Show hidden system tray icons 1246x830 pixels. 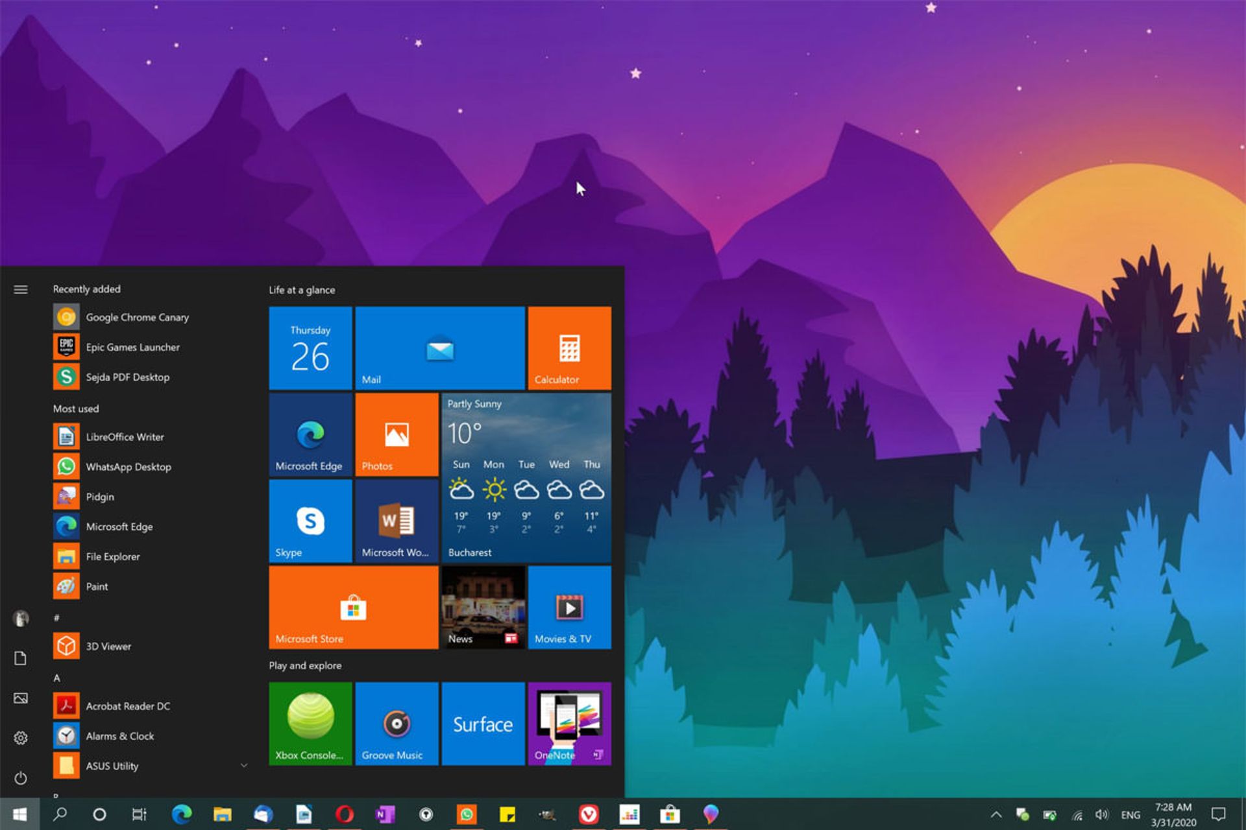coord(996,814)
